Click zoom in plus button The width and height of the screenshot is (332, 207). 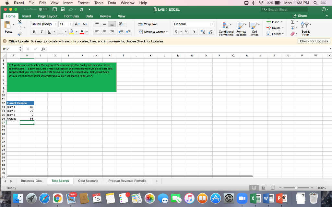(x=312, y=188)
